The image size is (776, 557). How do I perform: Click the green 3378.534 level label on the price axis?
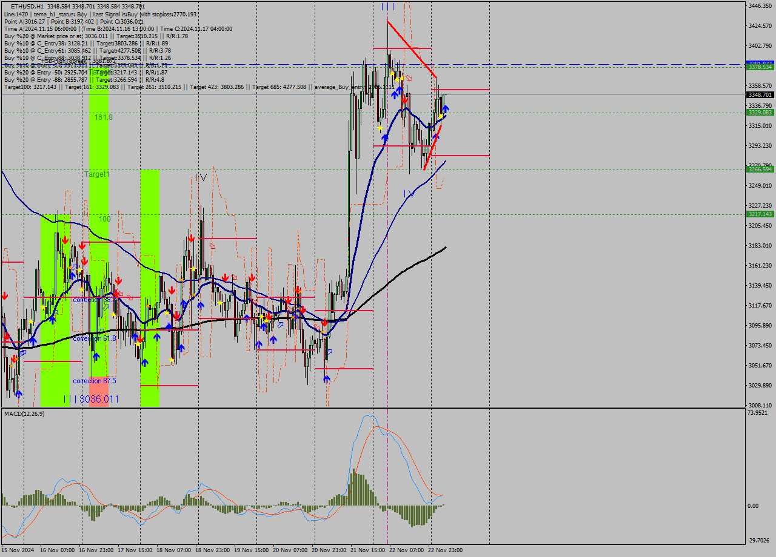pos(759,69)
